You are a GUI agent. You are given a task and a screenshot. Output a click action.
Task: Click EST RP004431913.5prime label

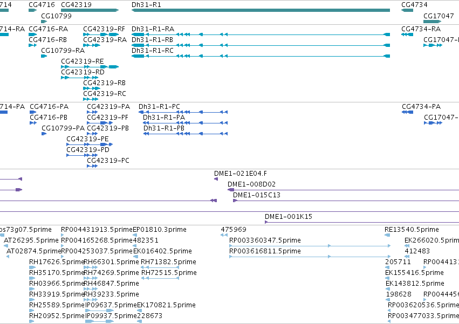(97, 230)
